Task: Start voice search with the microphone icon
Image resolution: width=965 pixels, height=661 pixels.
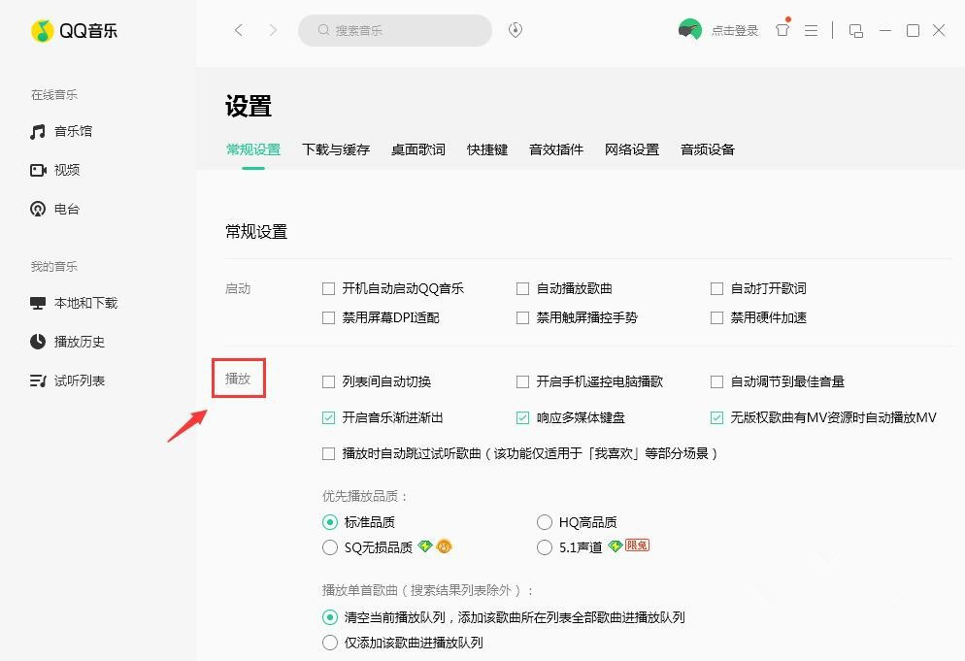Action: tap(515, 30)
